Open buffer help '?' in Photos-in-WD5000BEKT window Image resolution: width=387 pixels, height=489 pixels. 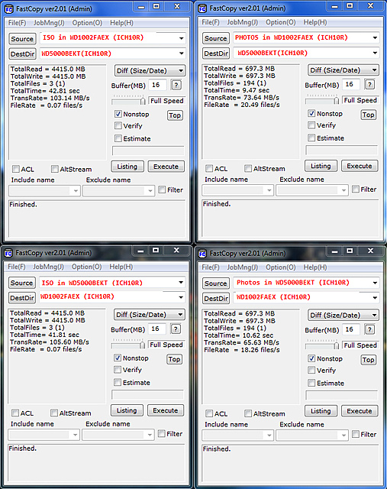click(x=369, y=329)
